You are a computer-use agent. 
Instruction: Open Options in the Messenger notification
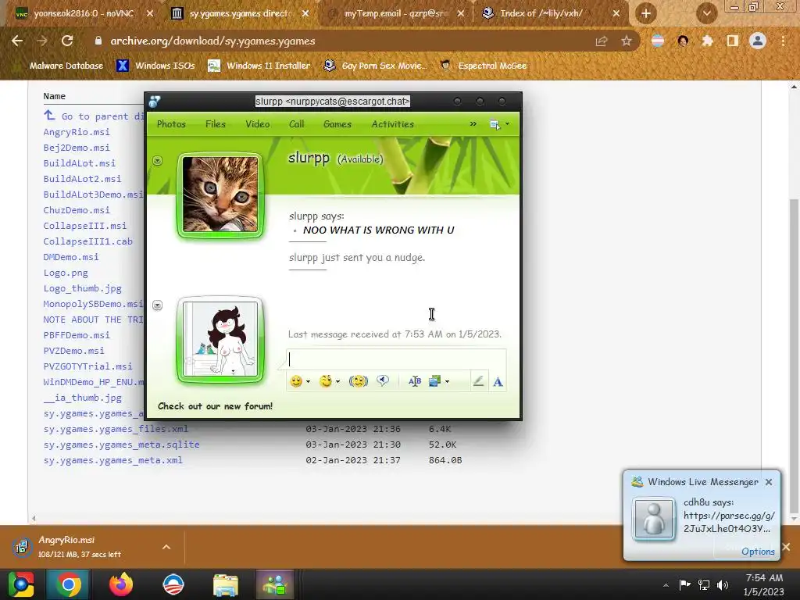(758, 552)
